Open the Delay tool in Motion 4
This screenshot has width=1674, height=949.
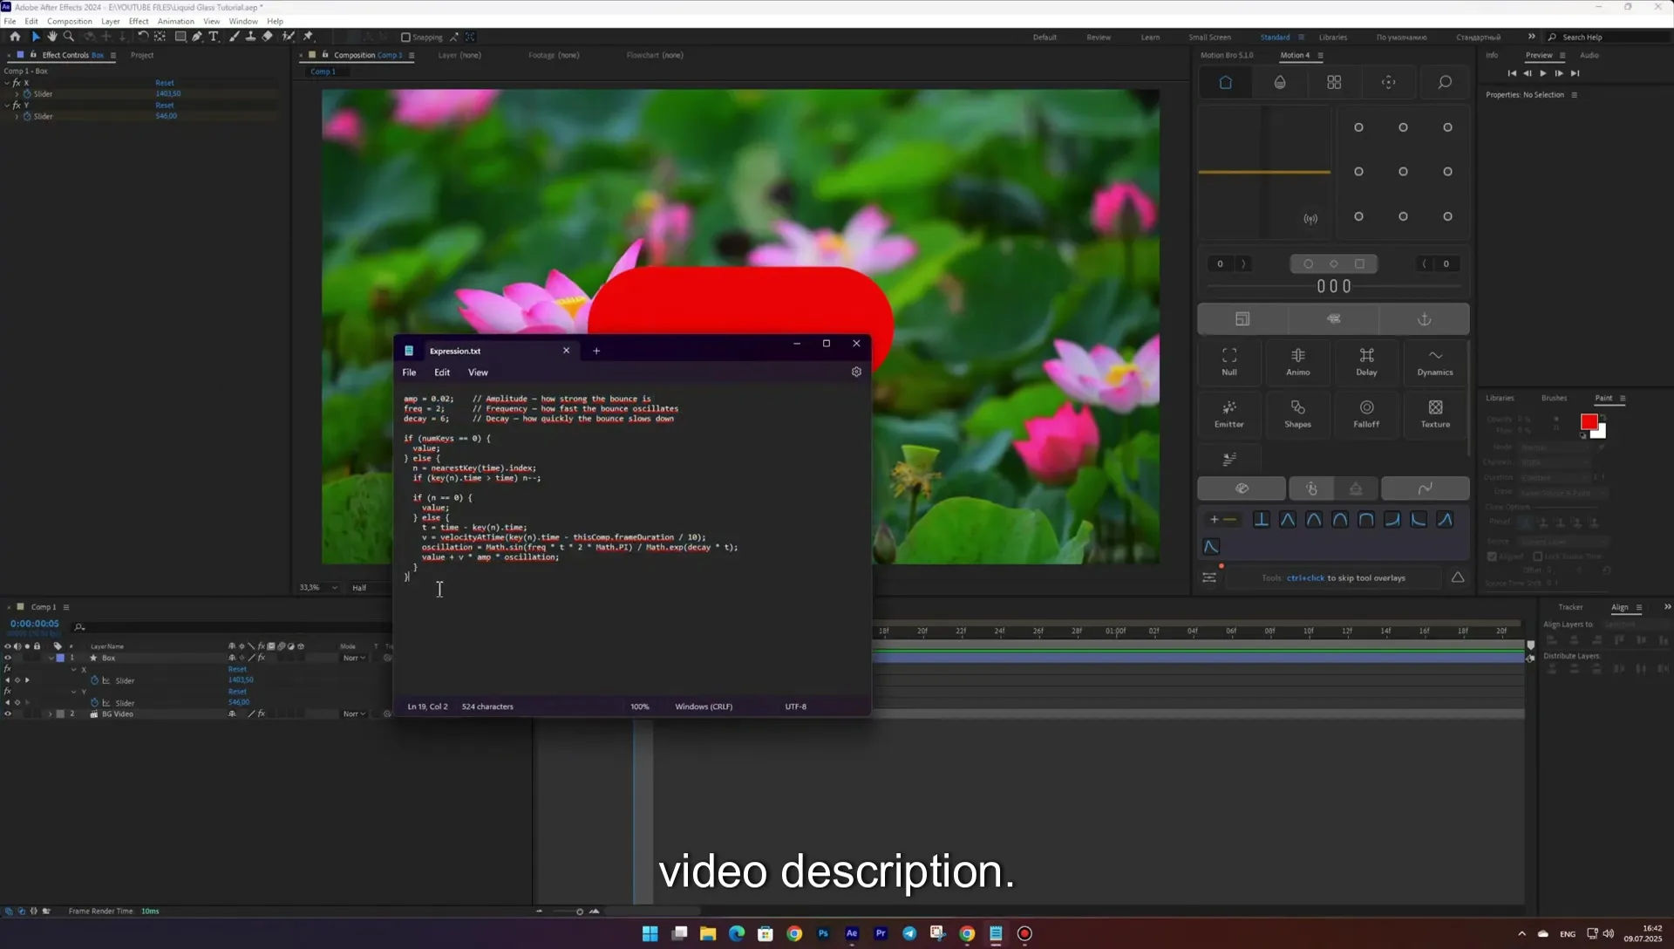pos(1366,361)
